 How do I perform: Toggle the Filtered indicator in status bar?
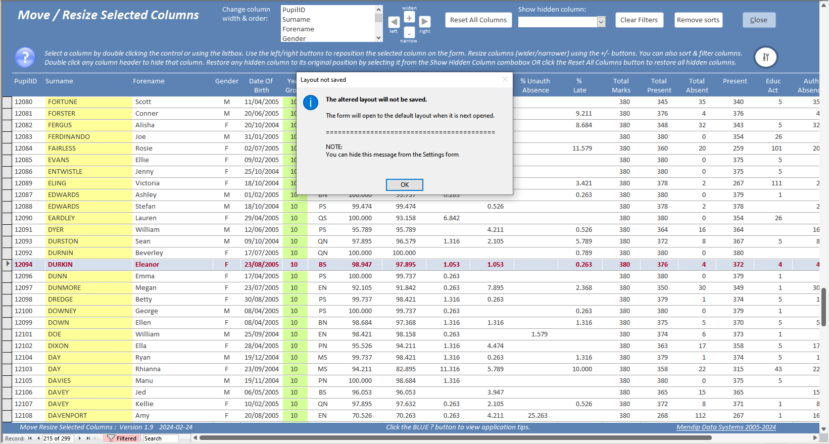121,438
